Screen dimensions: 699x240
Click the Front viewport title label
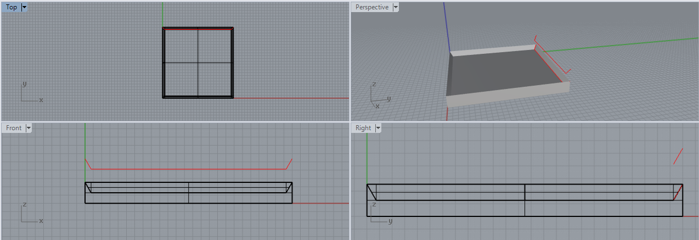pos(14,128)
